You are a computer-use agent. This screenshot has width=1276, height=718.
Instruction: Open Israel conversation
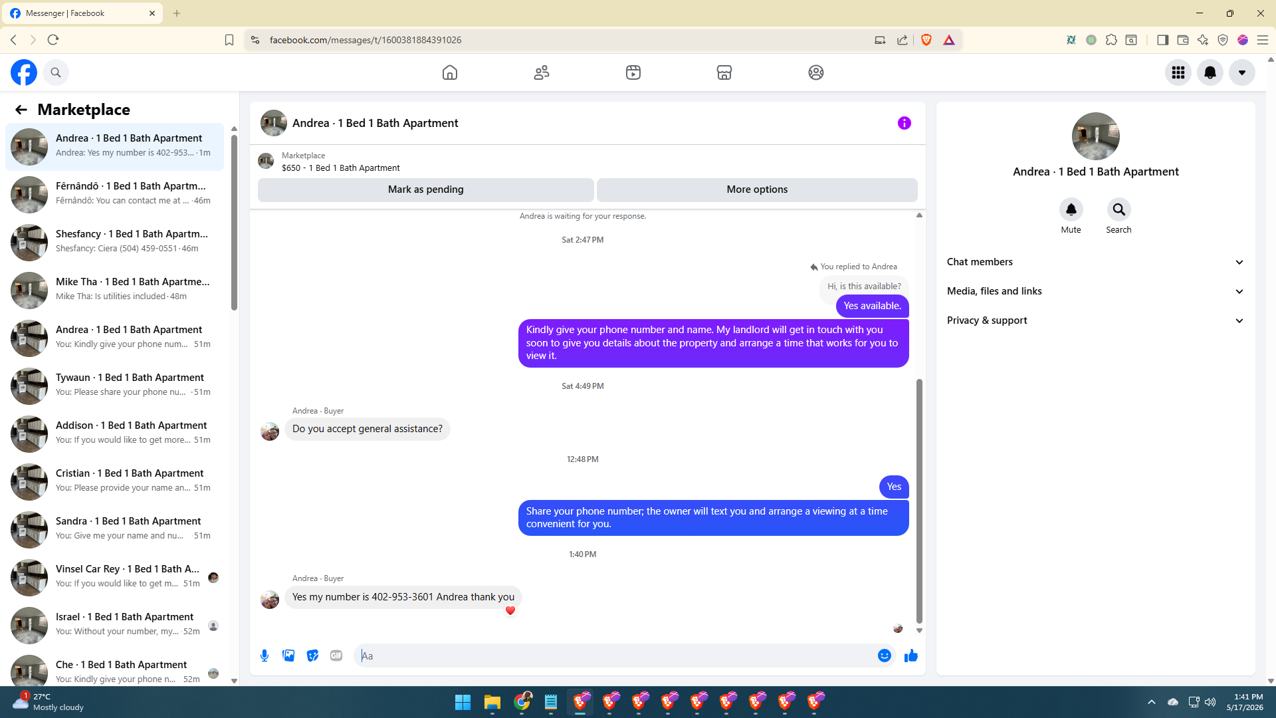pos(115,626)
